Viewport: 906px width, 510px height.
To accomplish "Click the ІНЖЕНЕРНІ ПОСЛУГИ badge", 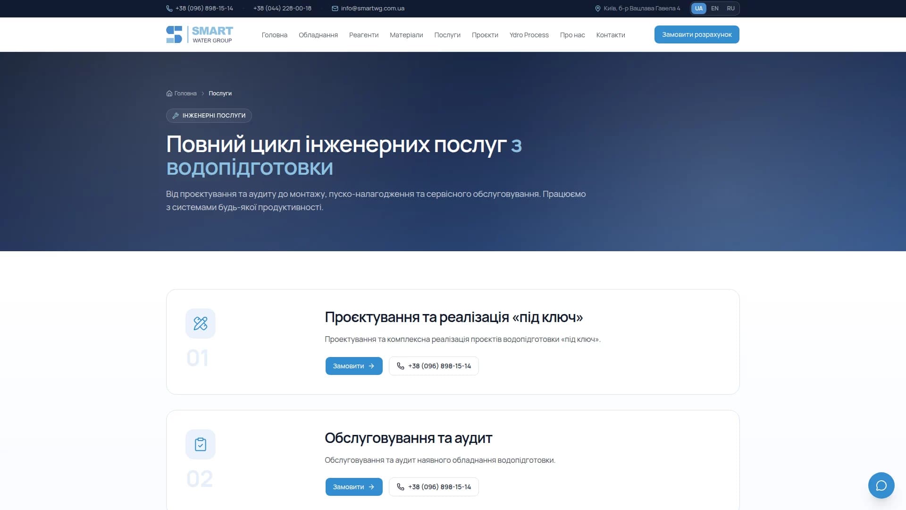I will point(209,116).
